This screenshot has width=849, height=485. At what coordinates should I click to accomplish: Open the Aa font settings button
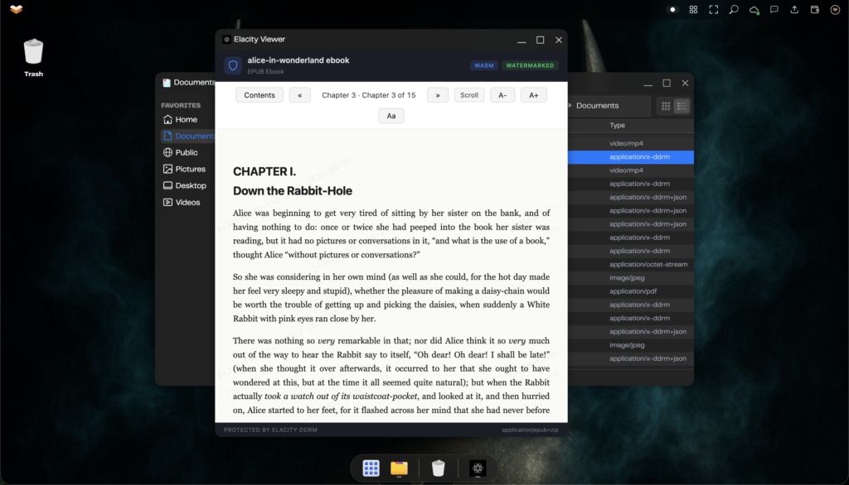click(x=391, y=116)
